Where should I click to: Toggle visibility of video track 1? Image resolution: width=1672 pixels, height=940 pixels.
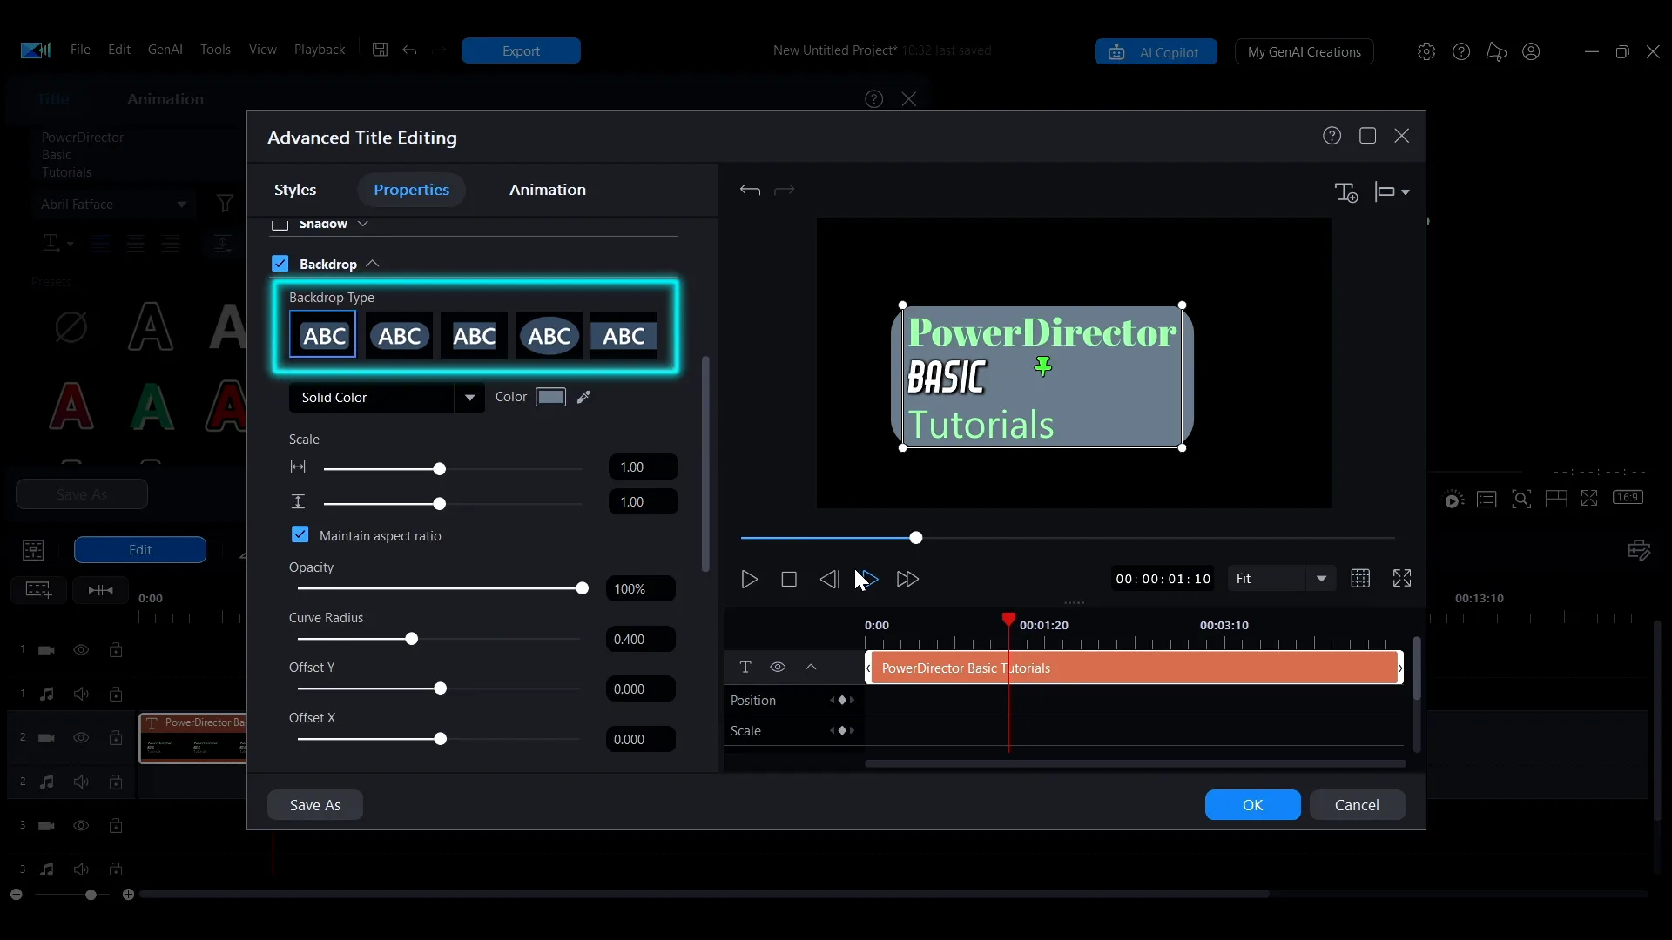click(81, 649)
